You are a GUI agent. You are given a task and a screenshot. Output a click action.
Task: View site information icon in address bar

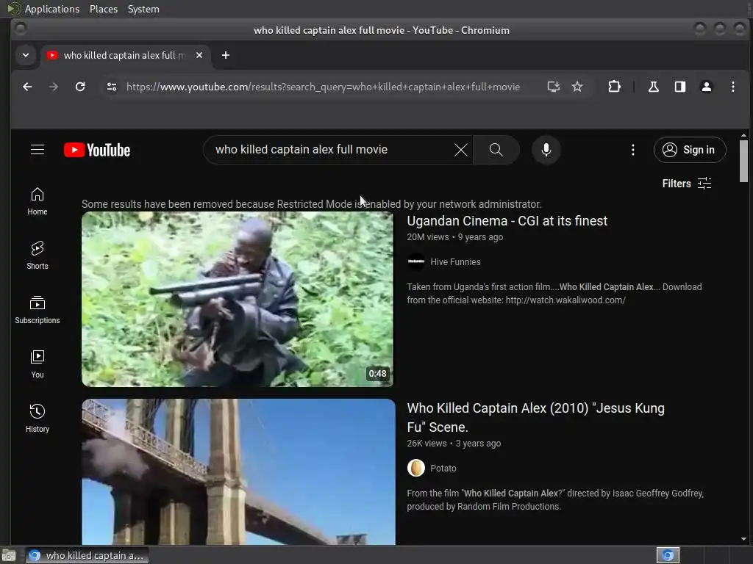tap(112, 87)
